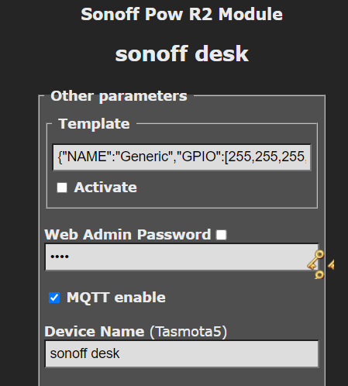Uncheck the MQTT enable checkbox
348x386 pixels.
point(54,298)
